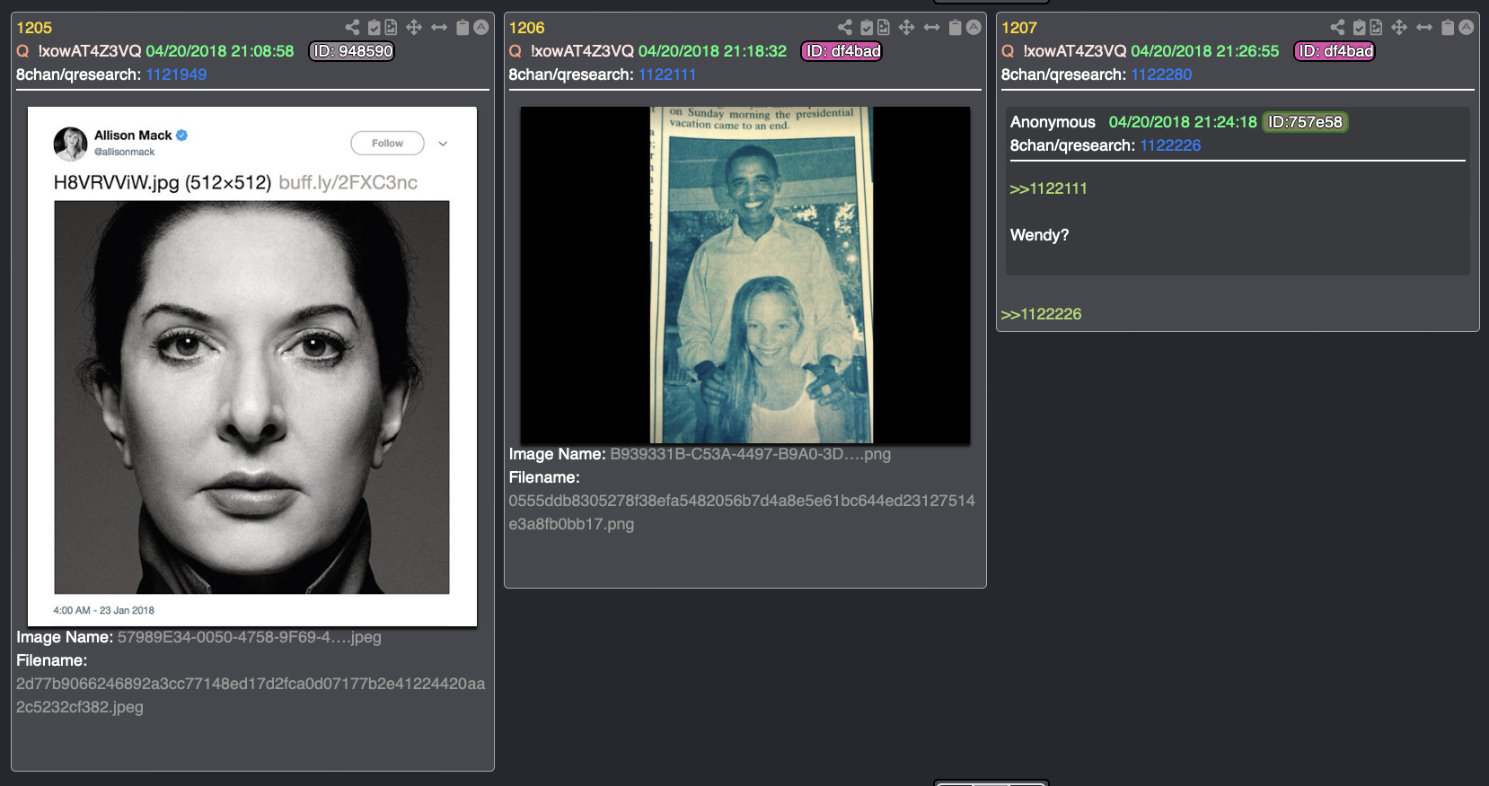1489x786 pixels.
Task: Click the anon timestamp 04/20/2018 21:24:18
Action: click(x=1183, y=122)
